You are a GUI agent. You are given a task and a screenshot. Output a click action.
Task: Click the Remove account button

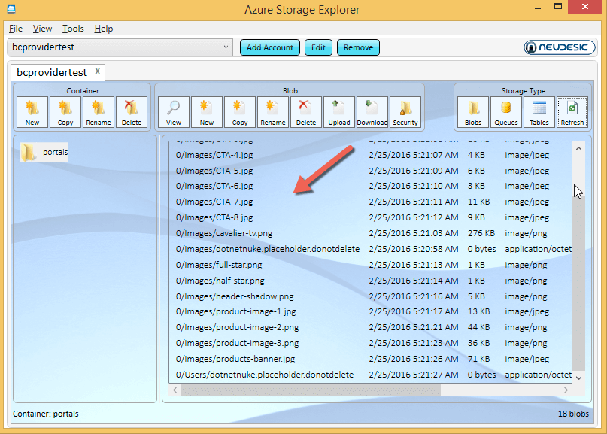[358, 47]
